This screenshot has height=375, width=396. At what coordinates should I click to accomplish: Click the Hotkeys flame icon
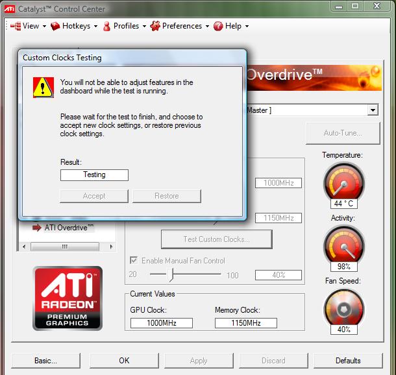[55, 26]
